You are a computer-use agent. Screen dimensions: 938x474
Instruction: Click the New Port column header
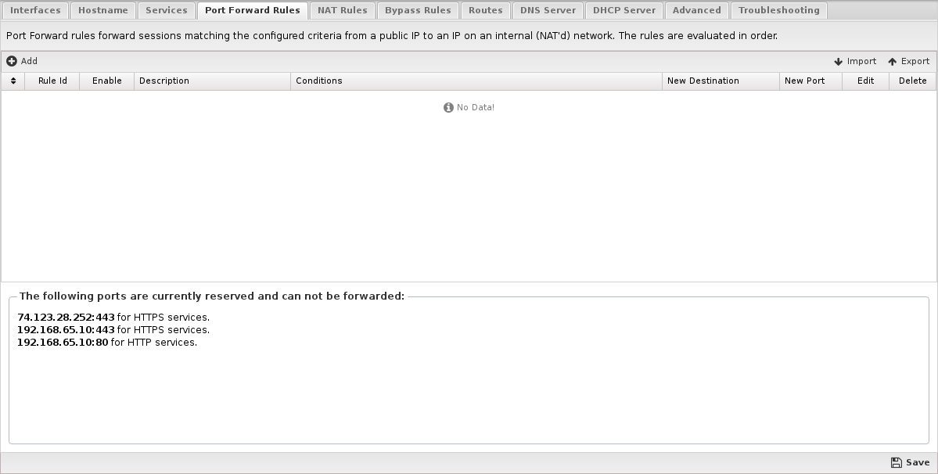coord(810,81)
